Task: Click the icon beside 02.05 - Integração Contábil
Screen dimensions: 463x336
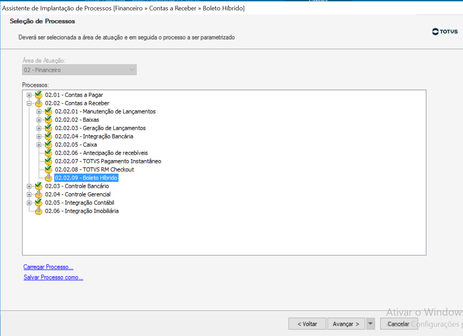Action: (x=39, y=202)
